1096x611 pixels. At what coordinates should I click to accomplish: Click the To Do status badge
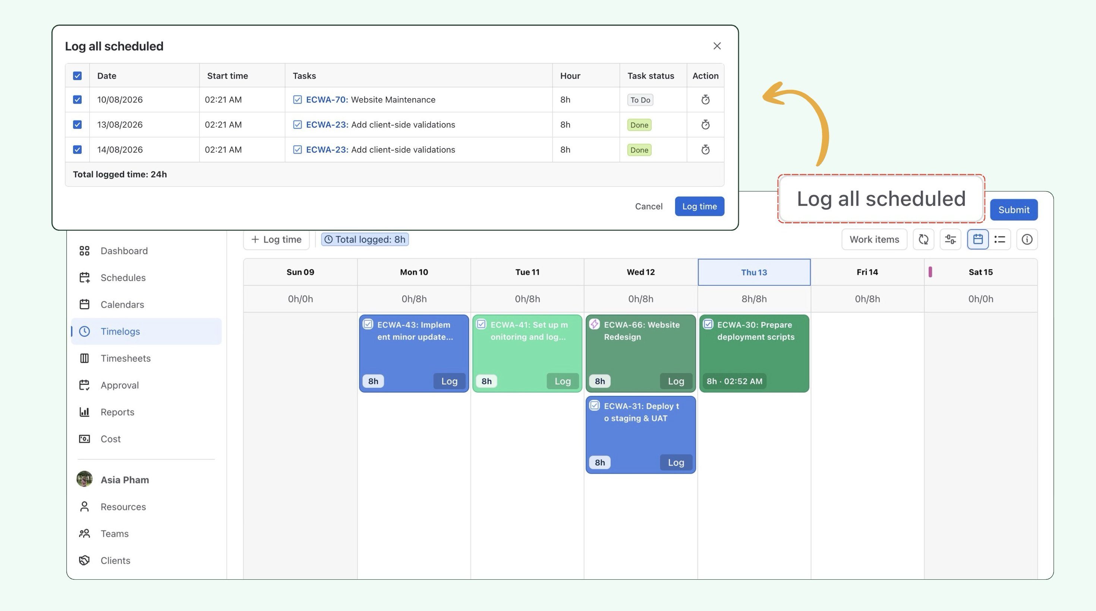[640, 100]
